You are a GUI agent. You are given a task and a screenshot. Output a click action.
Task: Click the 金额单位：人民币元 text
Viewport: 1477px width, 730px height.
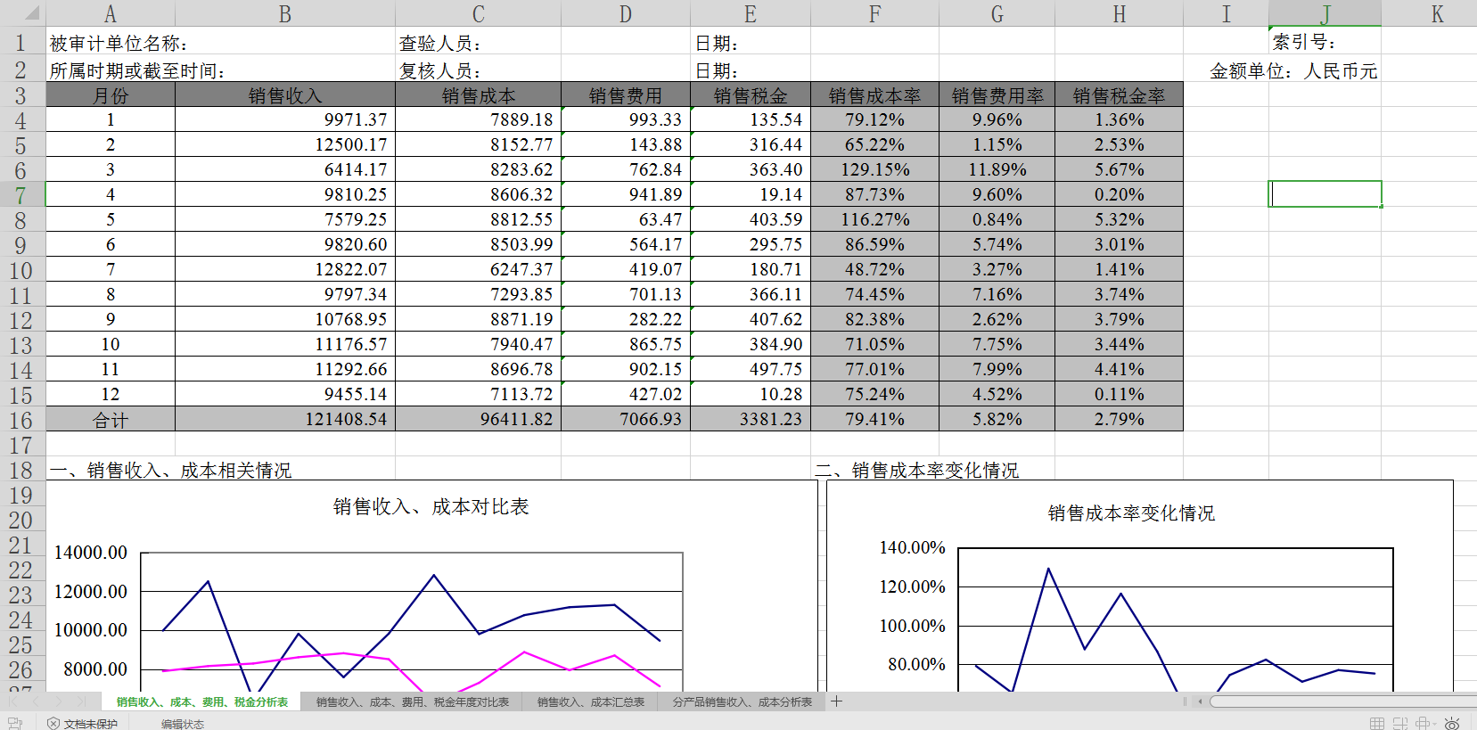pos(1293,71)
